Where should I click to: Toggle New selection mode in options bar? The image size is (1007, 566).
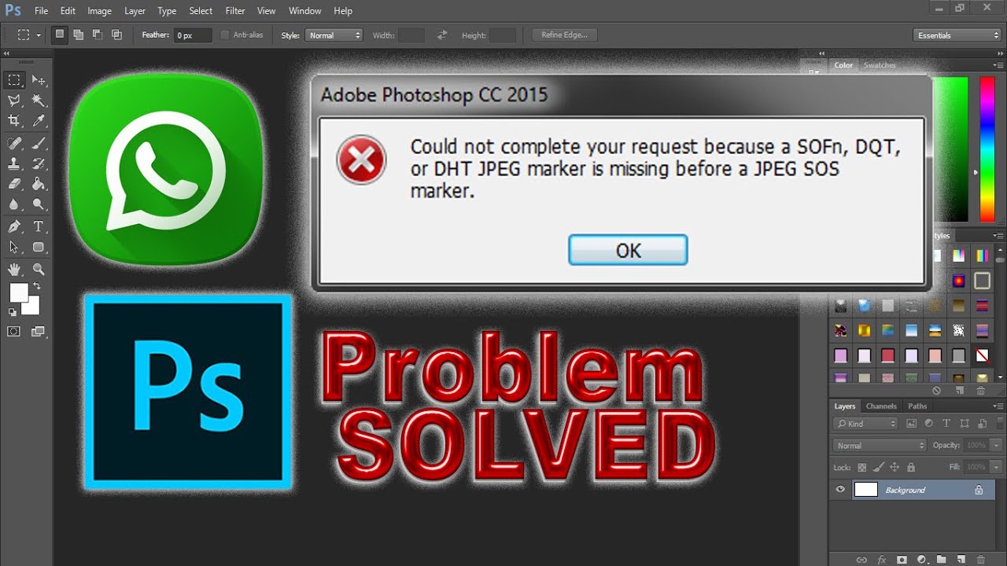point(60,35)
